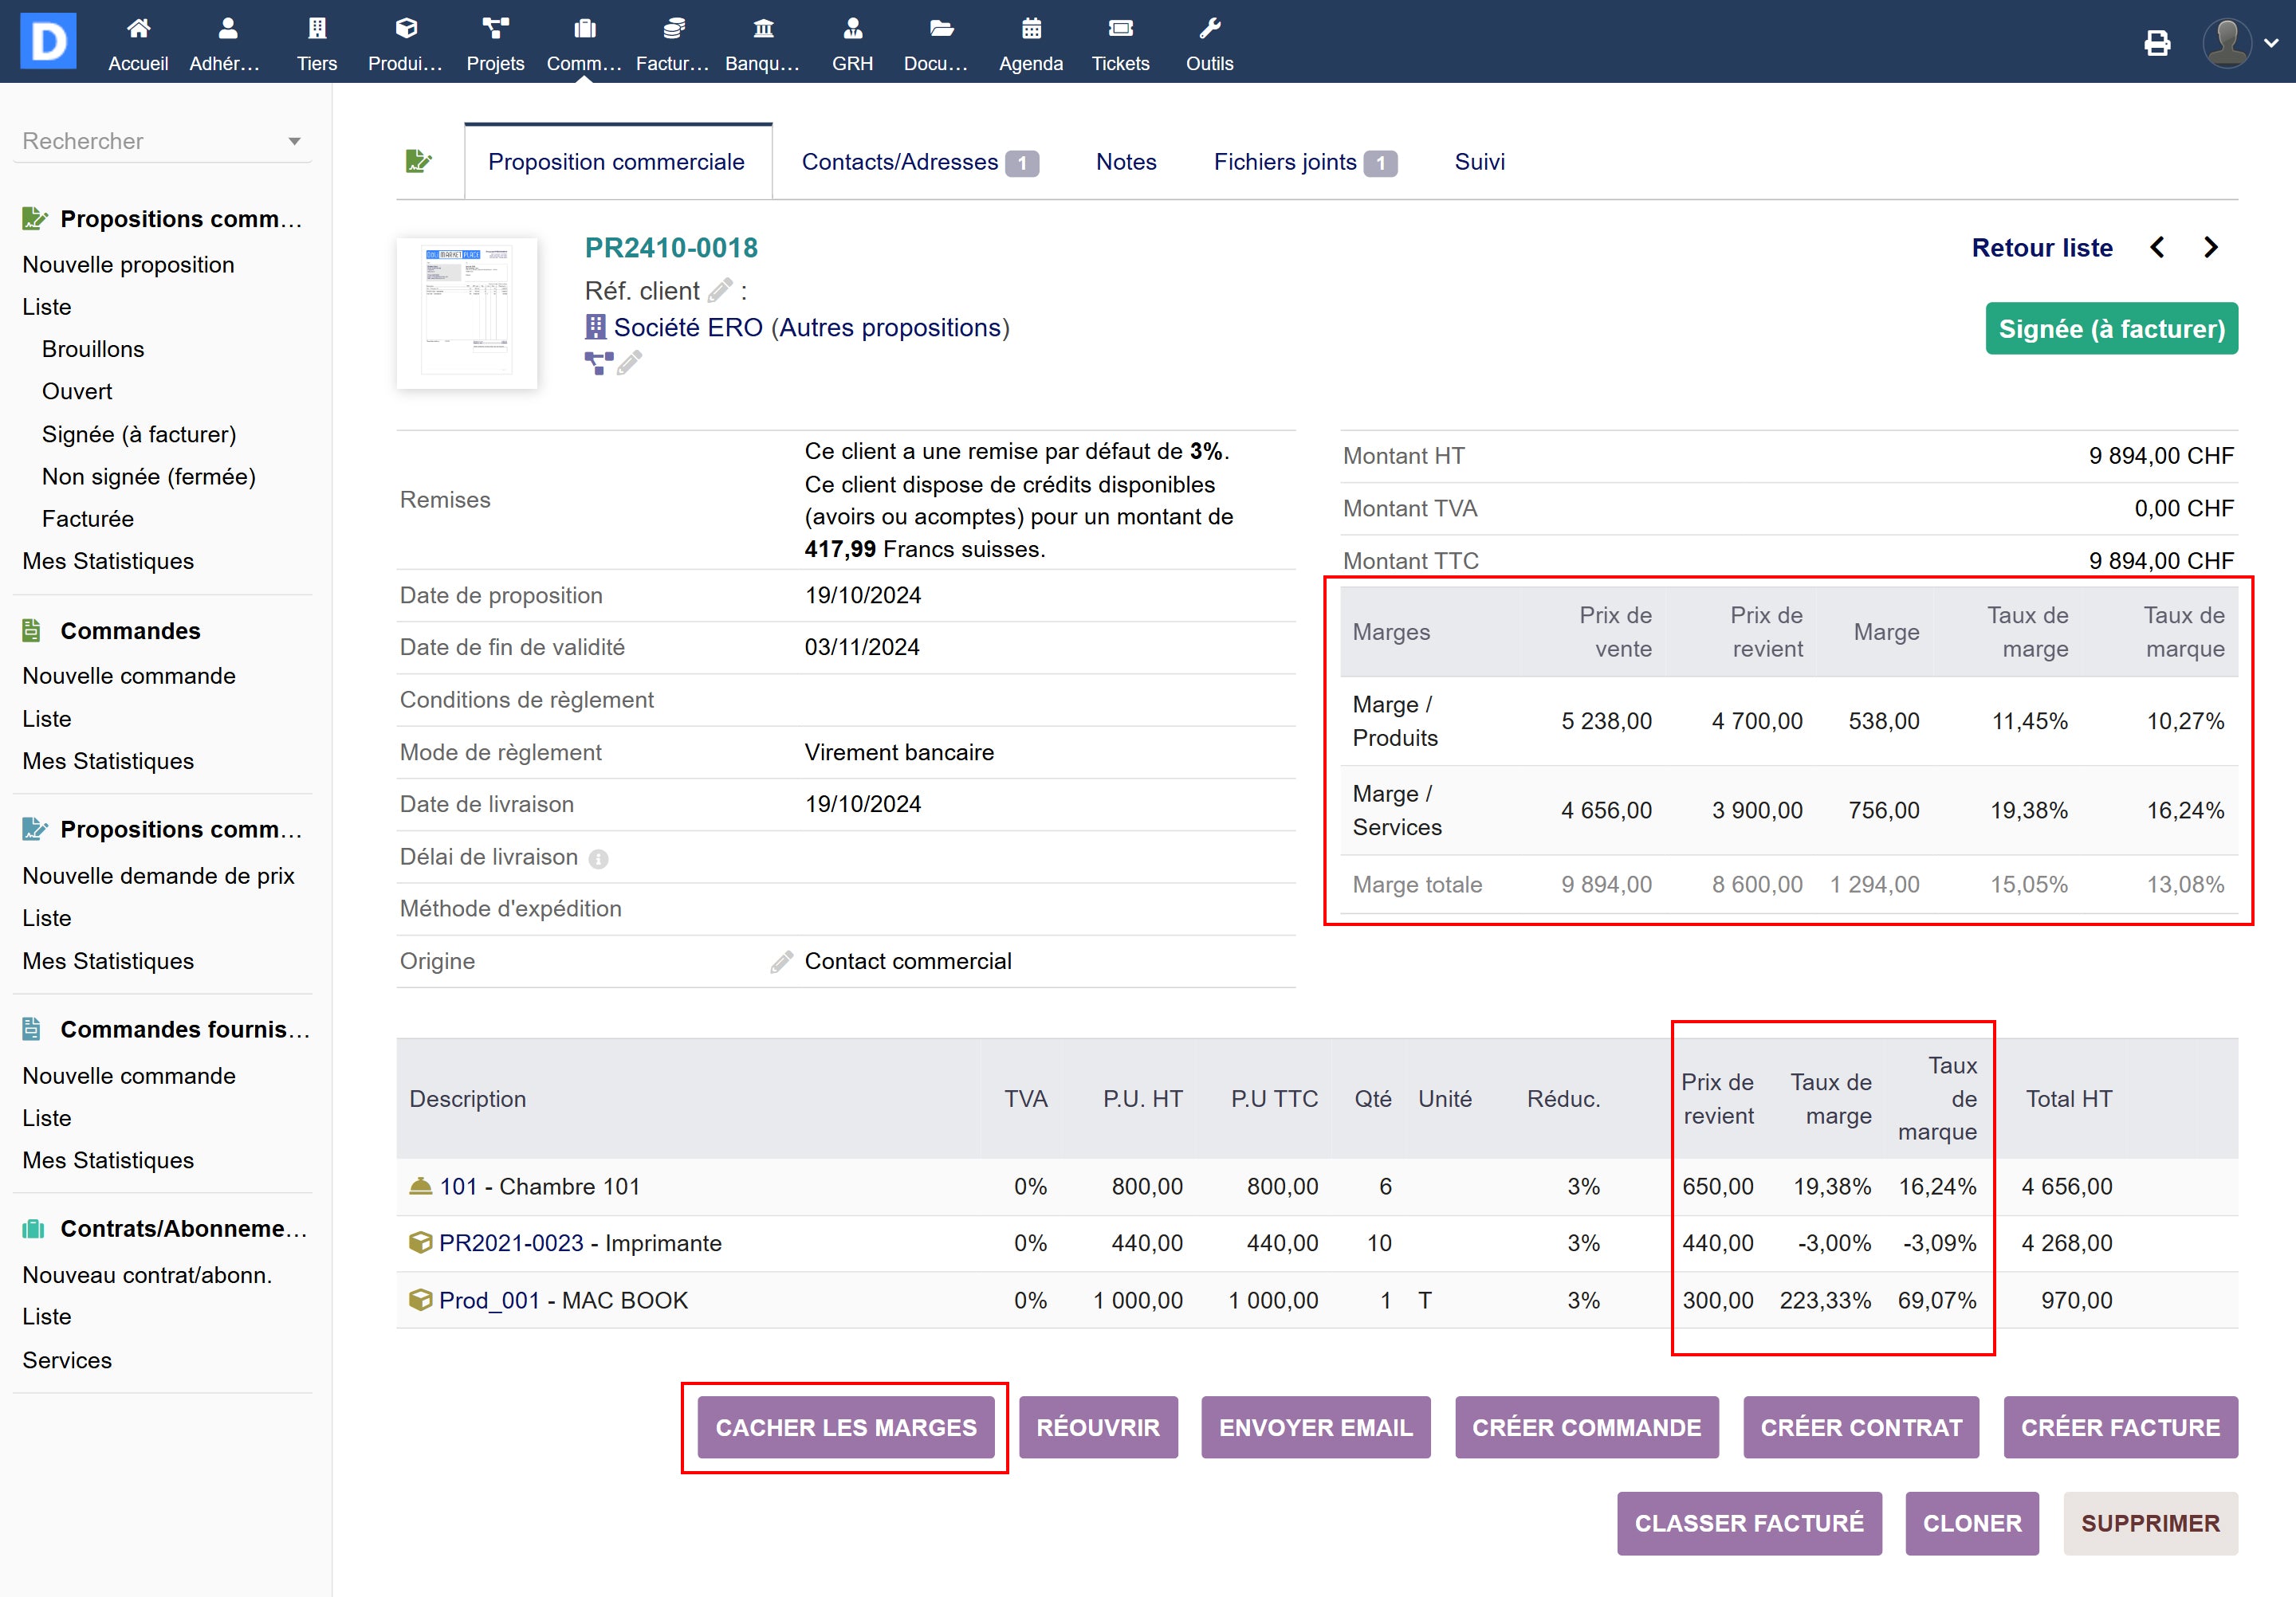Open the print view icon
Screen dimensions: 2296x1597
(x=2157, y=42)
